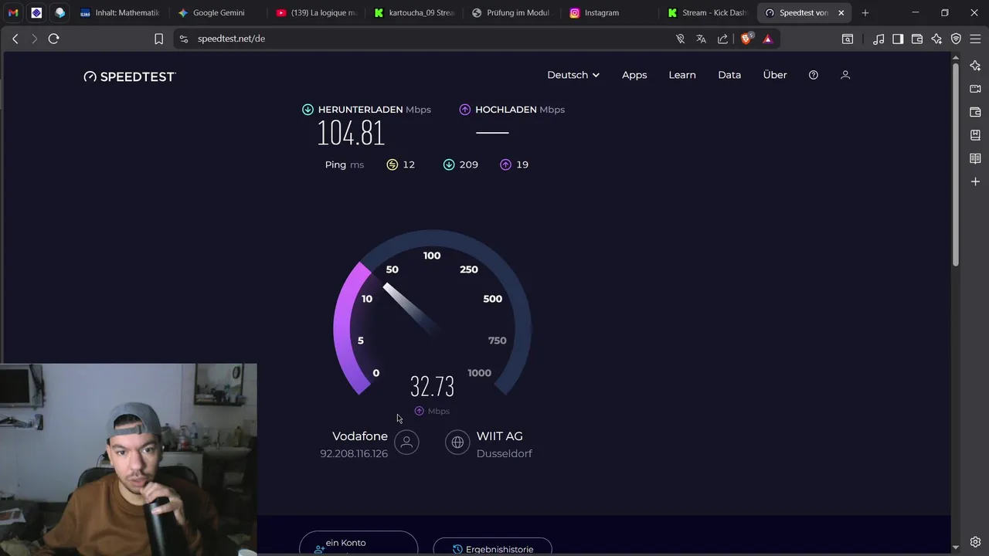Image resolution: width=989 pixels, height=556 pixels.
Task: Open the Data menu item
Action: click(x=729, y=75)
